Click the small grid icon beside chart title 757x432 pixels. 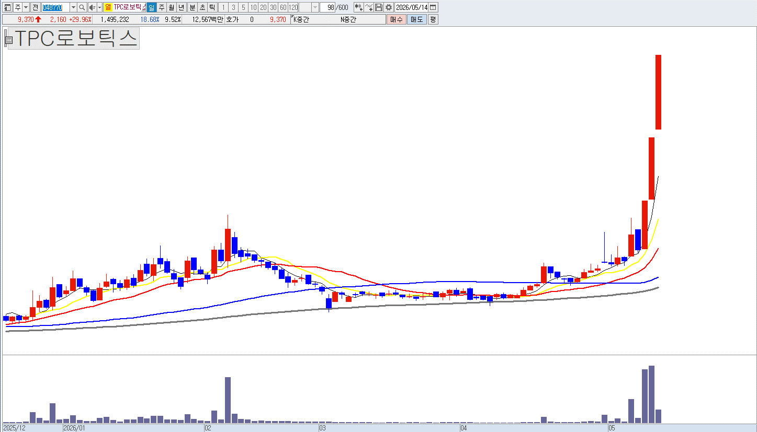point(8,39)
